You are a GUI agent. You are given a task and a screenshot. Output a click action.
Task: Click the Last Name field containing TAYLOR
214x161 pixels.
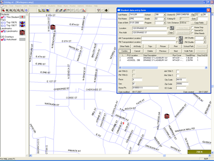[136, 14]
